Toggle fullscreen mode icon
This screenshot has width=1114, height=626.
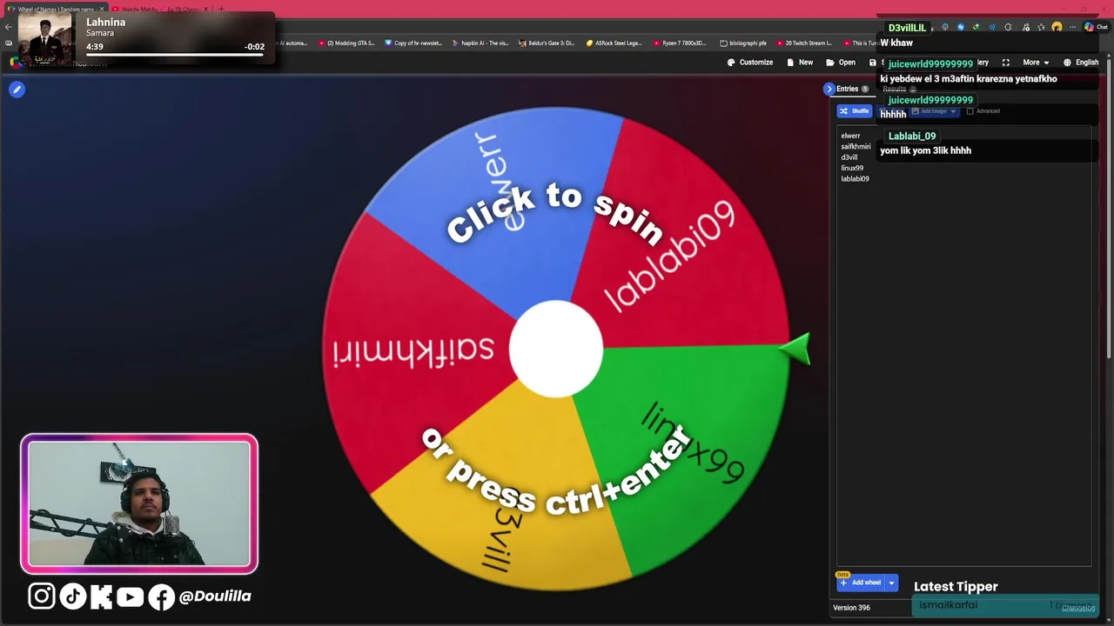(1006, 63)
